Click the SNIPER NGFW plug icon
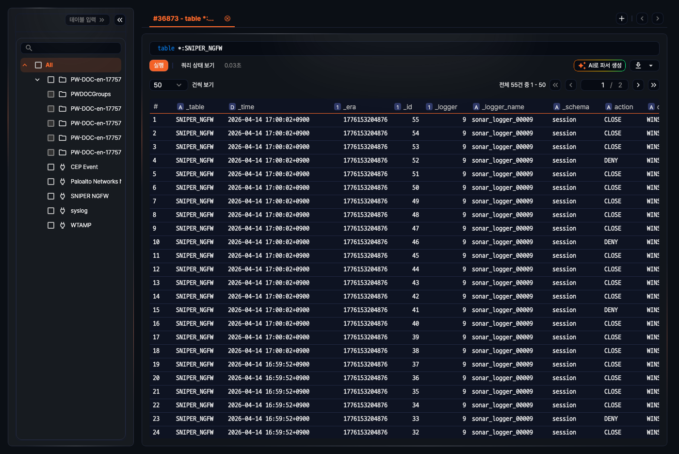Viewport: 679px width, 454px height. tap(63, 196)
